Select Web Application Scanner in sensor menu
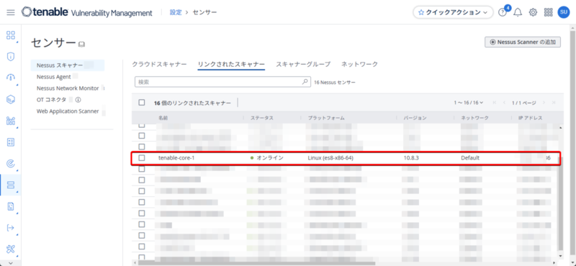The image size is (576, 266). coord(68,111)
